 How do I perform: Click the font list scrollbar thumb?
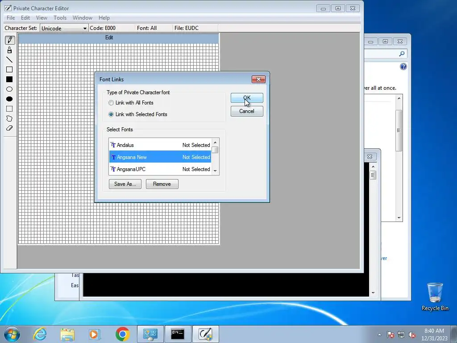215,150
